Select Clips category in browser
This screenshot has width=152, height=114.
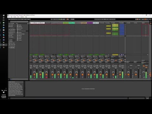click(11, 35)
